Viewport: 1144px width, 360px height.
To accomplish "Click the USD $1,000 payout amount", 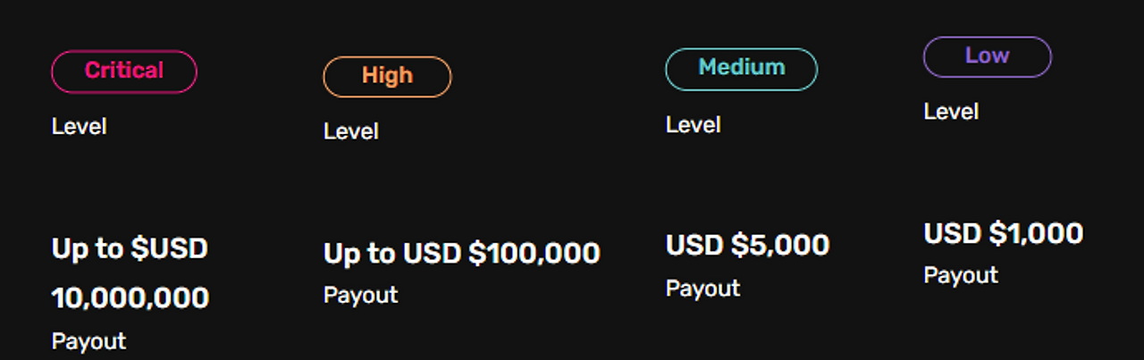I will pyautogui.click(x=1004, y=234).
